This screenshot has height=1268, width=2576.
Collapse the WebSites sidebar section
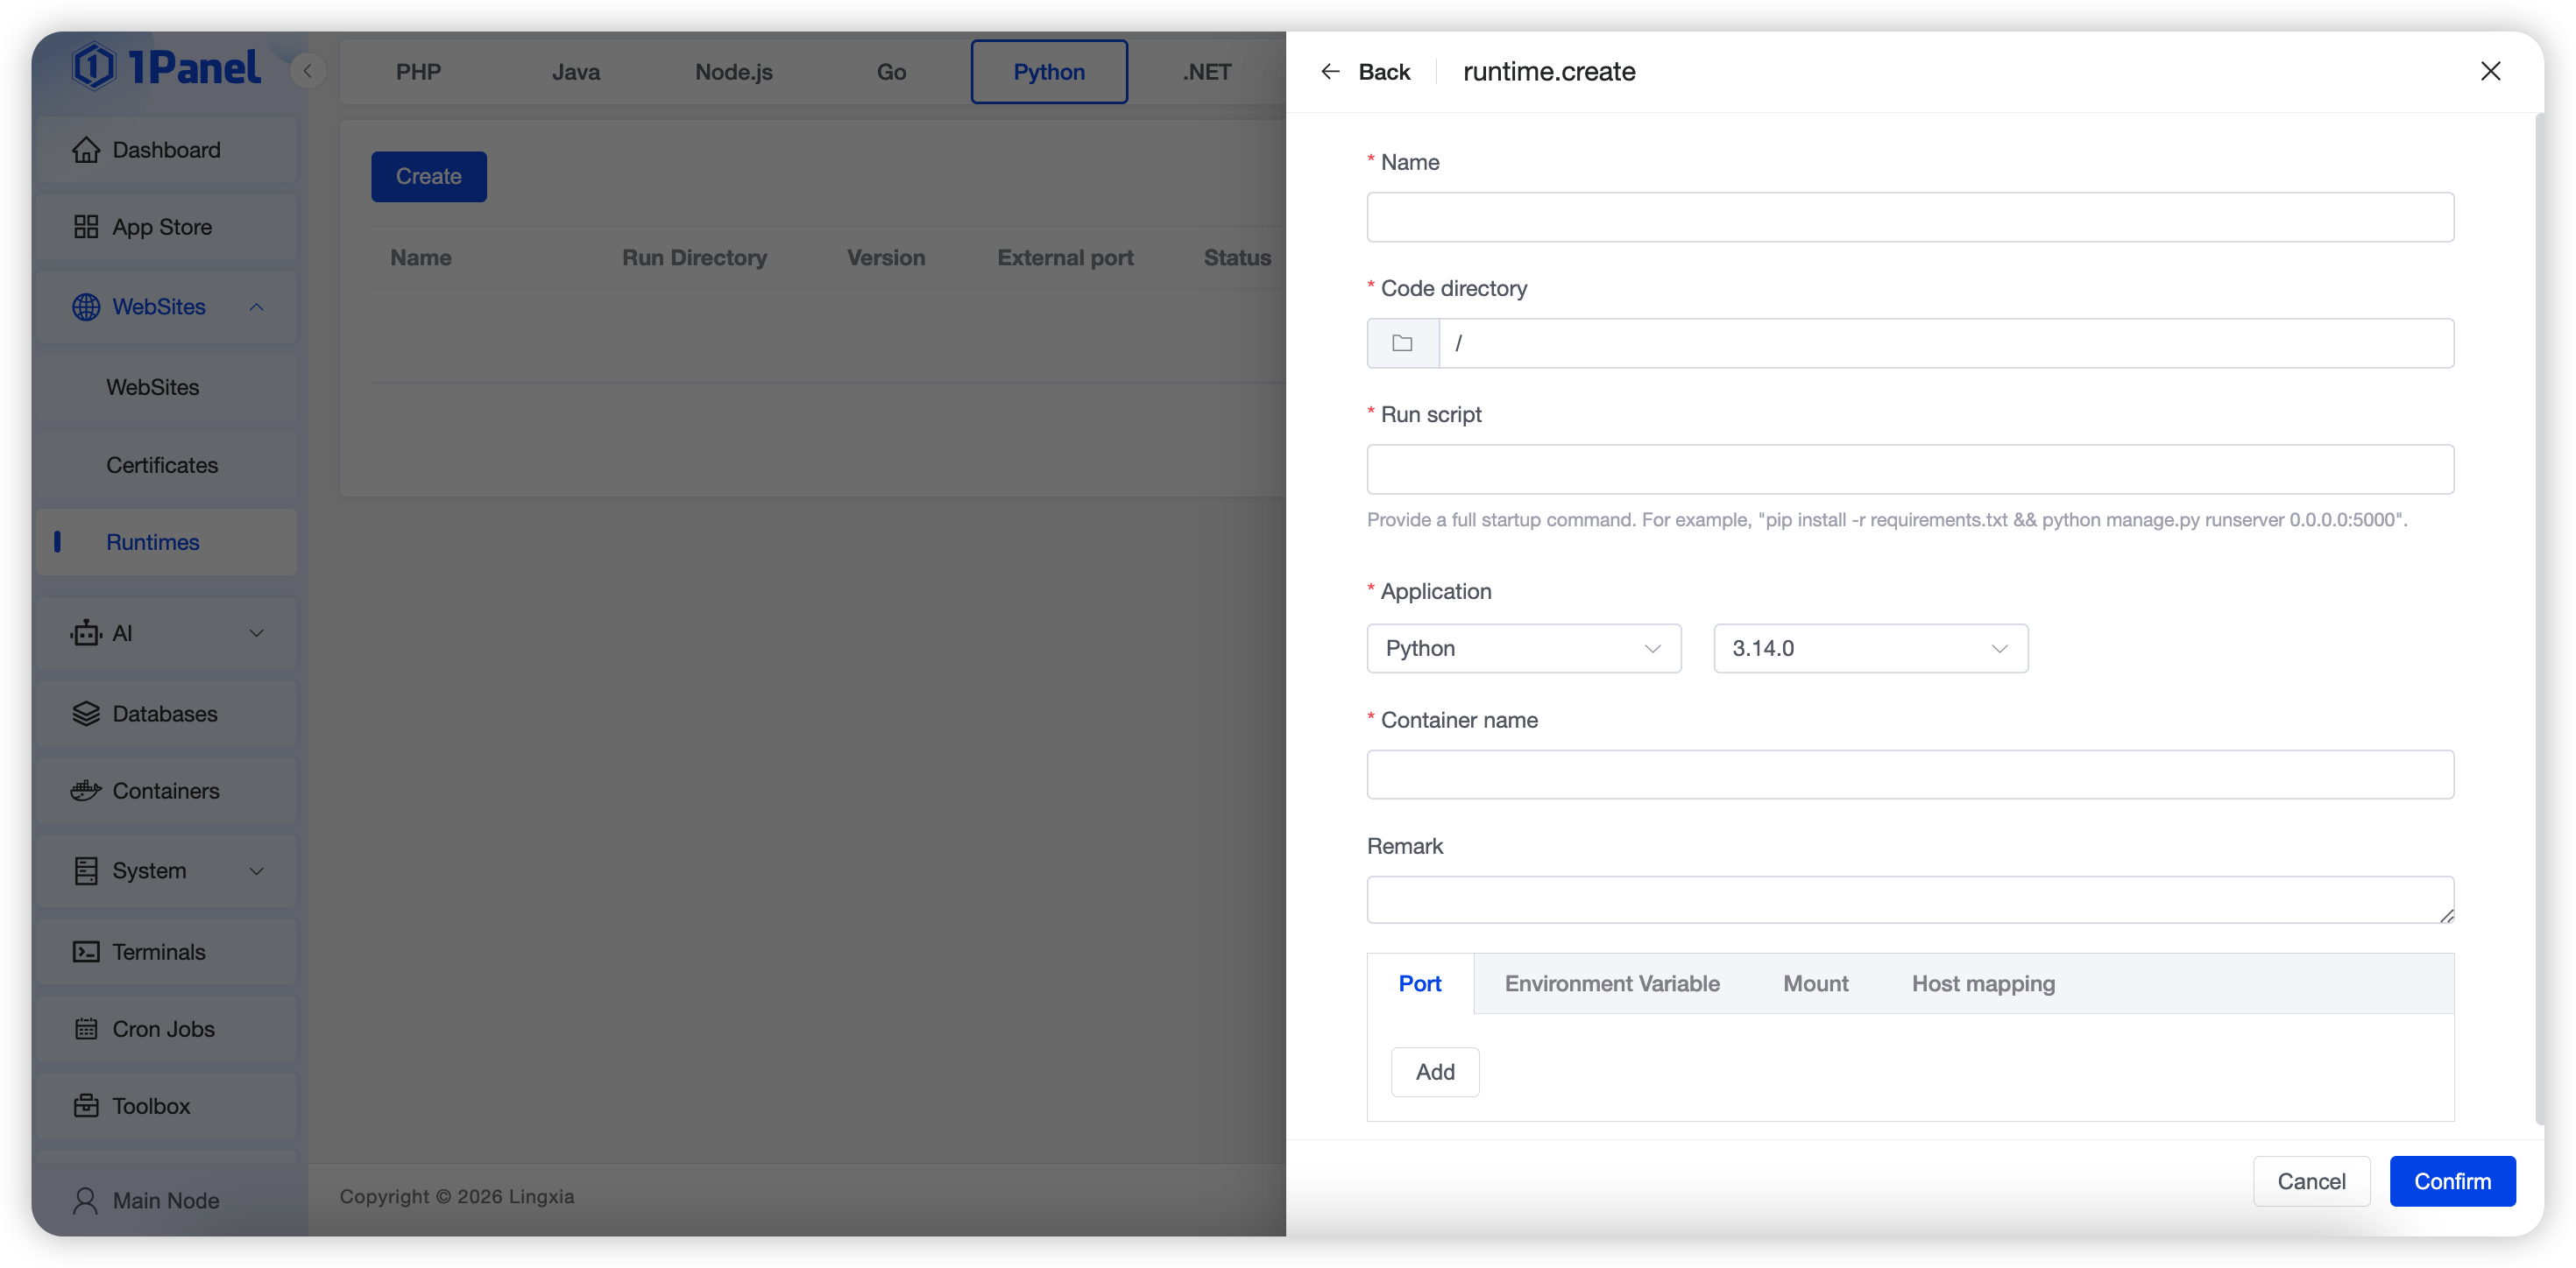coord(256,306)
